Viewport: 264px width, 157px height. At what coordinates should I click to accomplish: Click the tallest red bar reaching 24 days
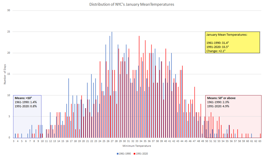[x=139, y=87]
